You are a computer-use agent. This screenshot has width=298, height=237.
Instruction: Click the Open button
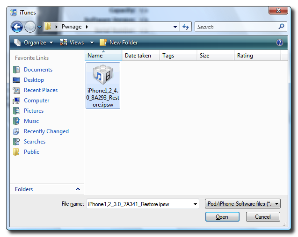coord(222,217)
